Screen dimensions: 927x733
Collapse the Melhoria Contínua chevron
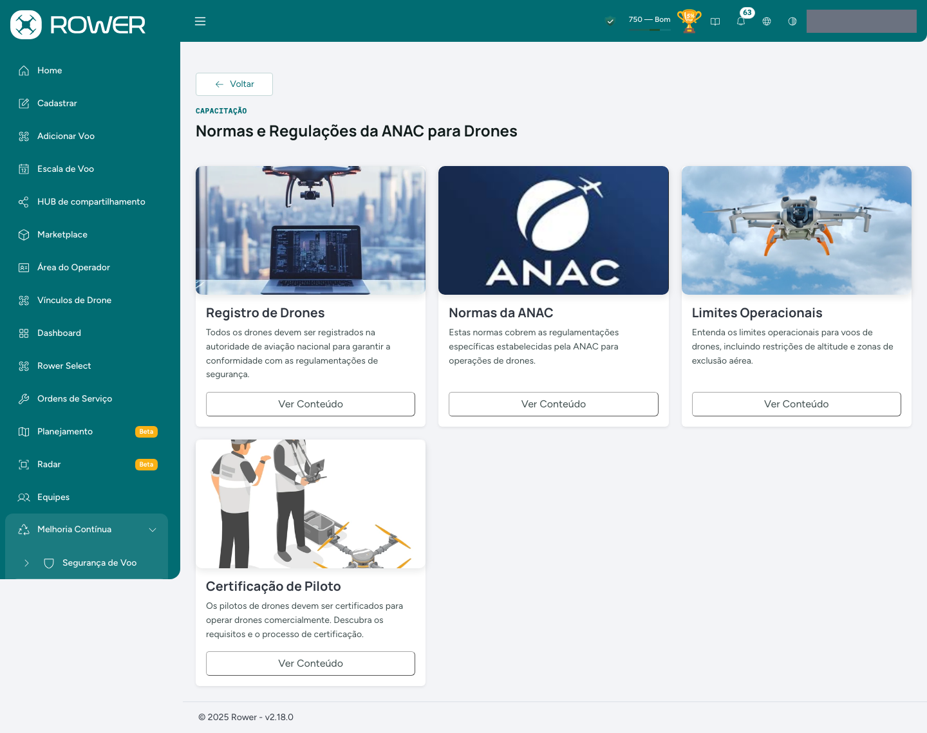click(x=153, y=530)
